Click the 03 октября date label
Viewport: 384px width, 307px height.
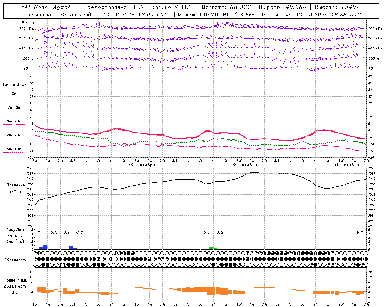tap(244, 165)
